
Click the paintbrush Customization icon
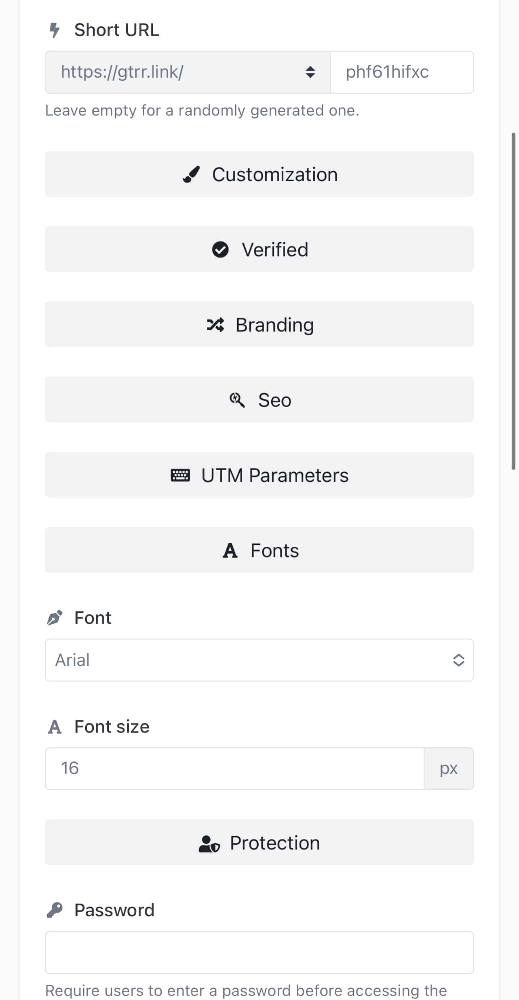[x=191, y=175]
